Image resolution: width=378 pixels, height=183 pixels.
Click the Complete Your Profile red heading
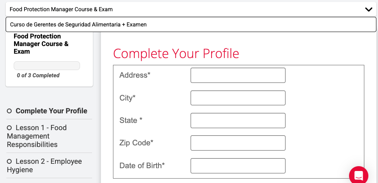coord(176,54)
